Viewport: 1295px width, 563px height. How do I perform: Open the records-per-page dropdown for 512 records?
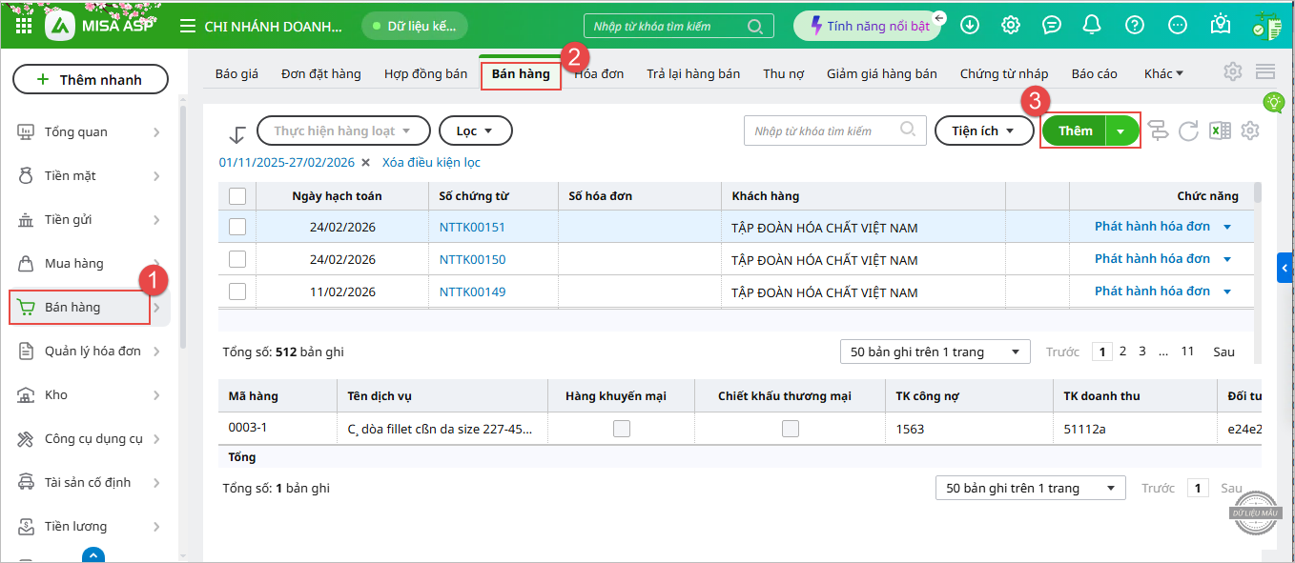tap(935, 352)
